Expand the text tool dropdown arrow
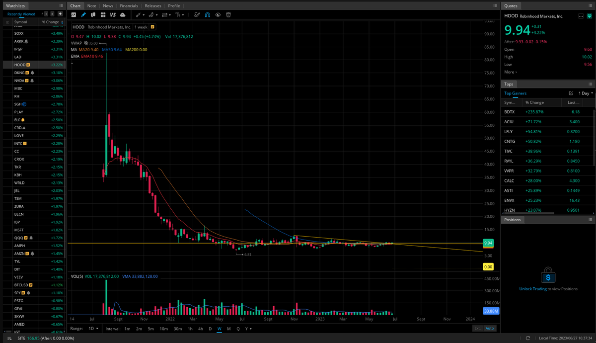The height and width of the screenshot is (343, 596). [x=183, y=15]
